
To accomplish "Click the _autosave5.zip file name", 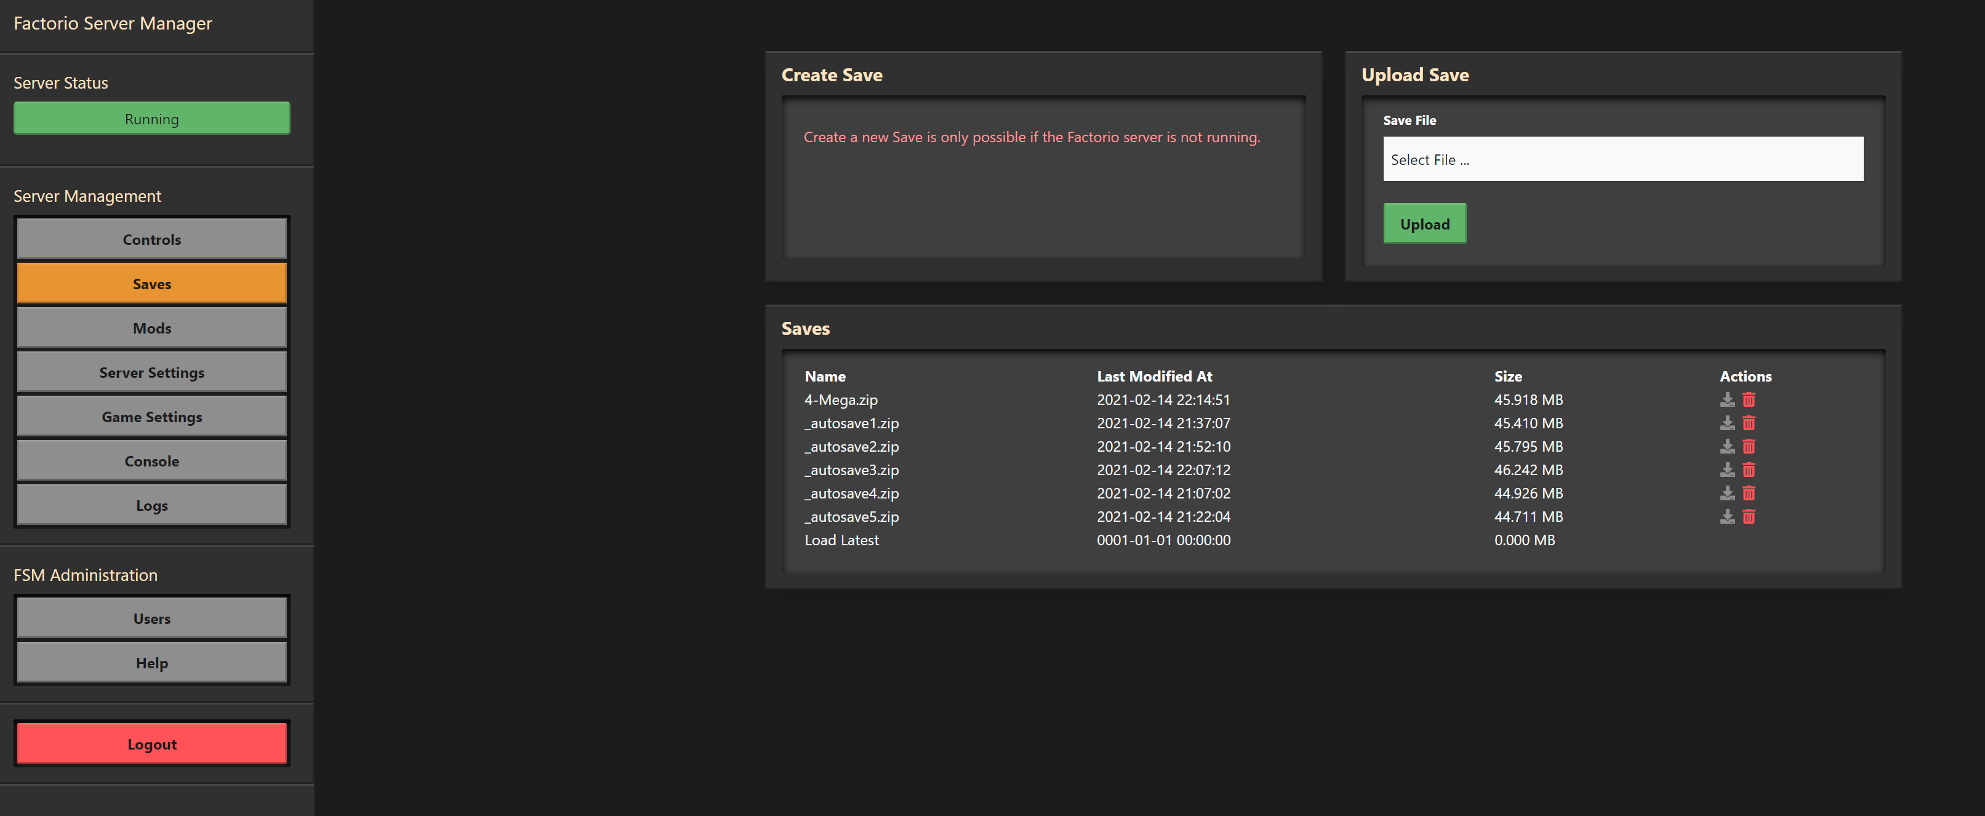I will (851, 517).
